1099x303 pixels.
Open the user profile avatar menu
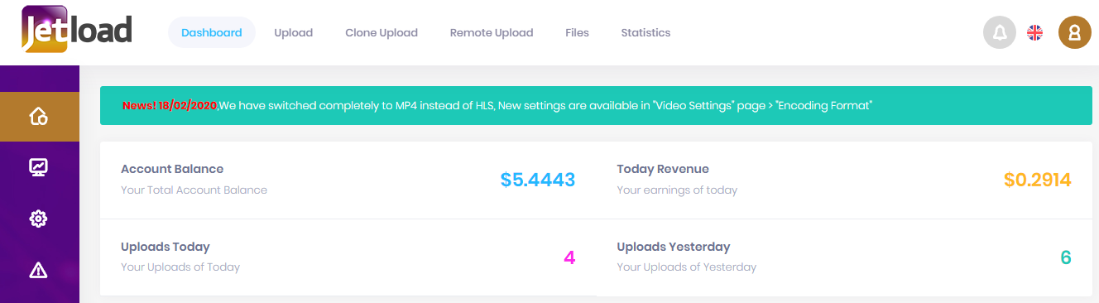(1075, 32)
